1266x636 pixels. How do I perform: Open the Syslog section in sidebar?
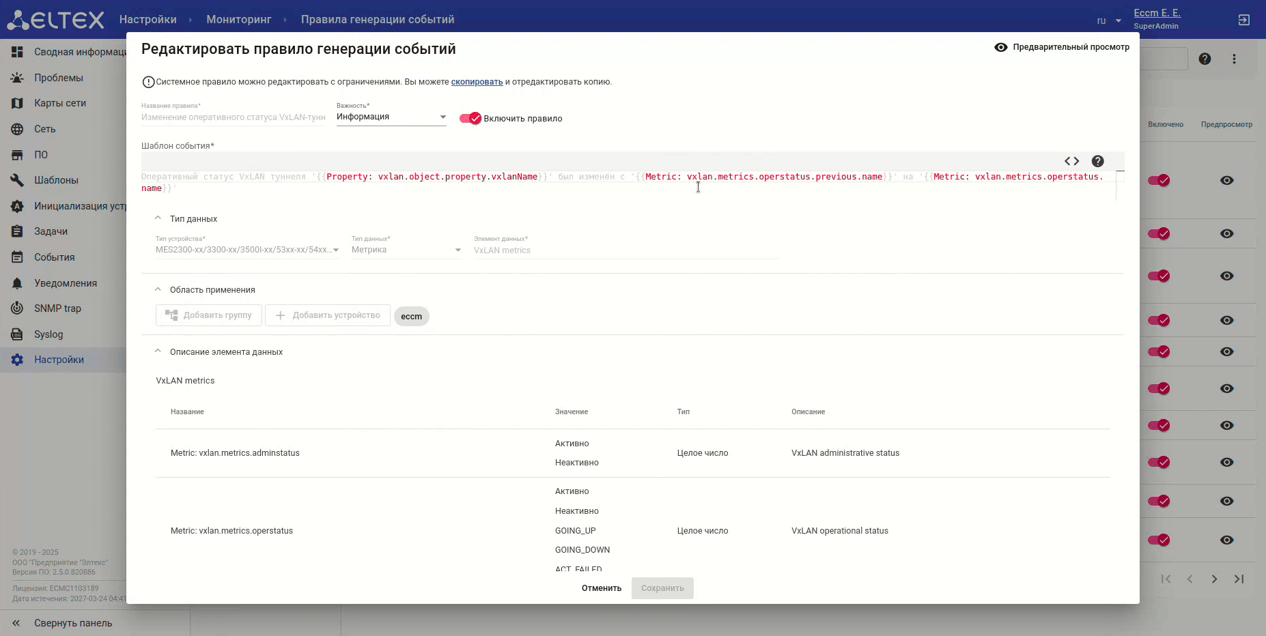click(x=48, y=334)
